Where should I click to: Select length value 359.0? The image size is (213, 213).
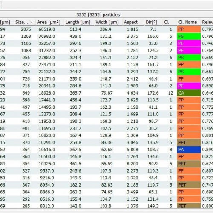coord(75,79)
